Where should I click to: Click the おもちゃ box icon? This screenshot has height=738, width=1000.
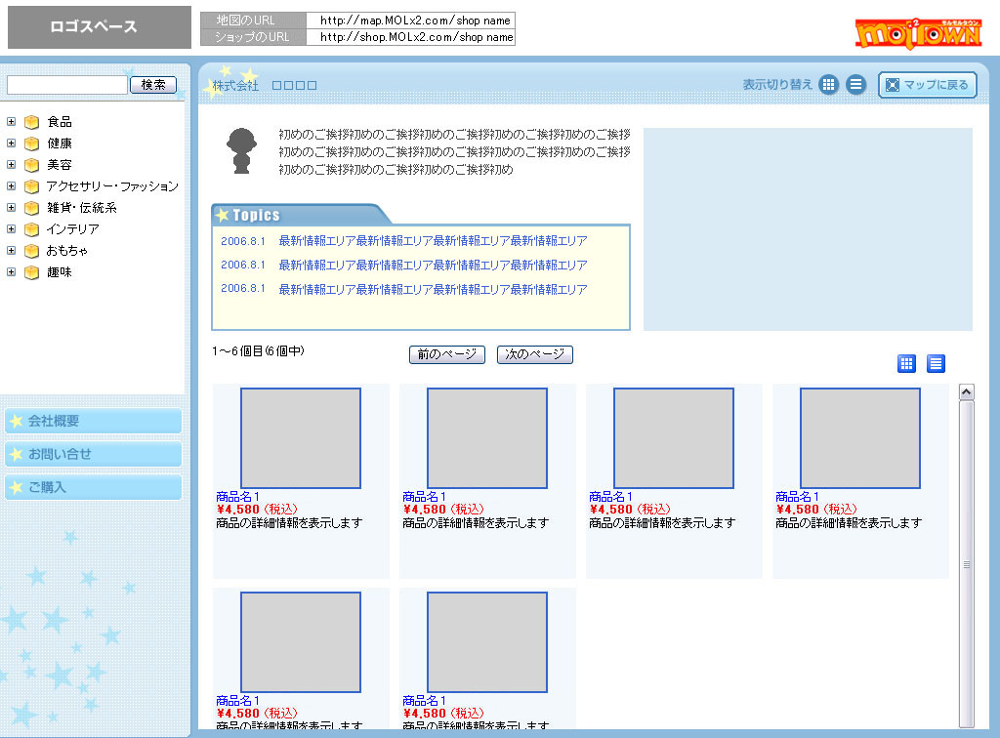tap(31, 251)
